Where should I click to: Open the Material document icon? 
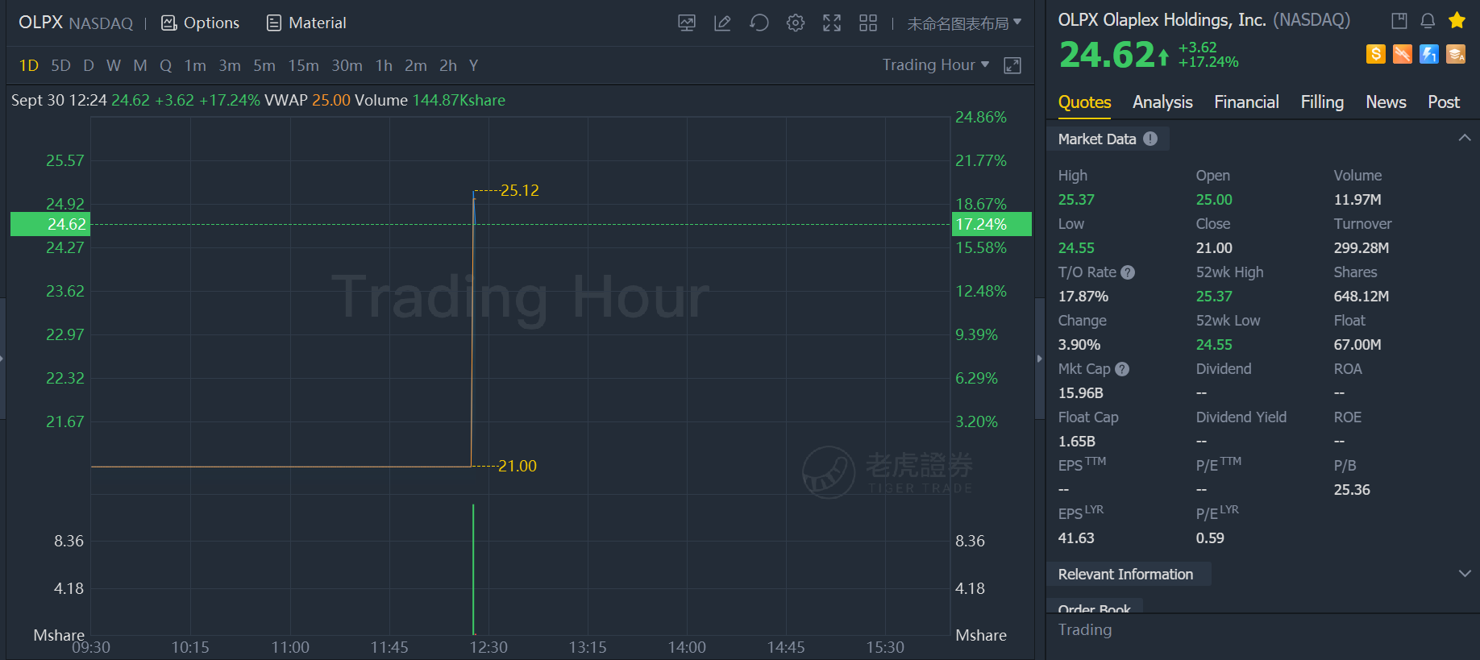306,23
